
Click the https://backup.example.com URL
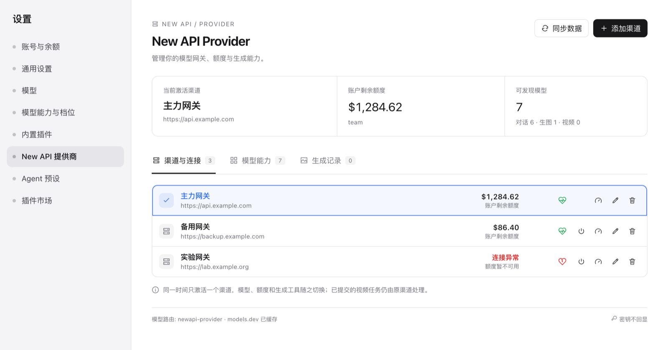223,237
